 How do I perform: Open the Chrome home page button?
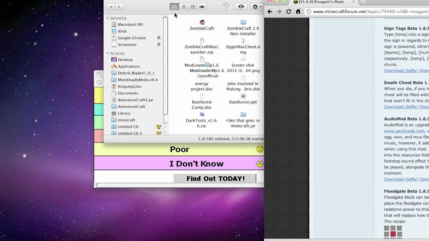click(x=298, y=11)
